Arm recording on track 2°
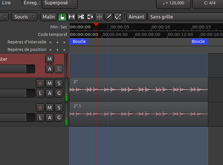The width and height of the screenshot is (223, 165). 40,84
